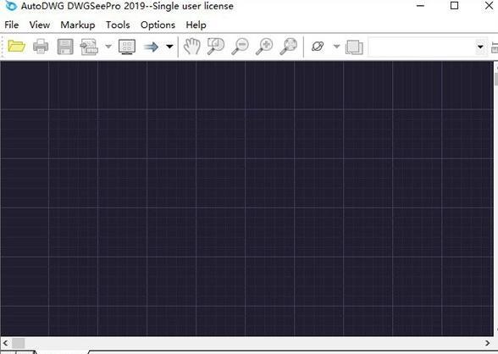Expand the orbit tool dropdown arrow
Image resolution: width=498 pixels, height=354 pixels.
click(336, 47)
